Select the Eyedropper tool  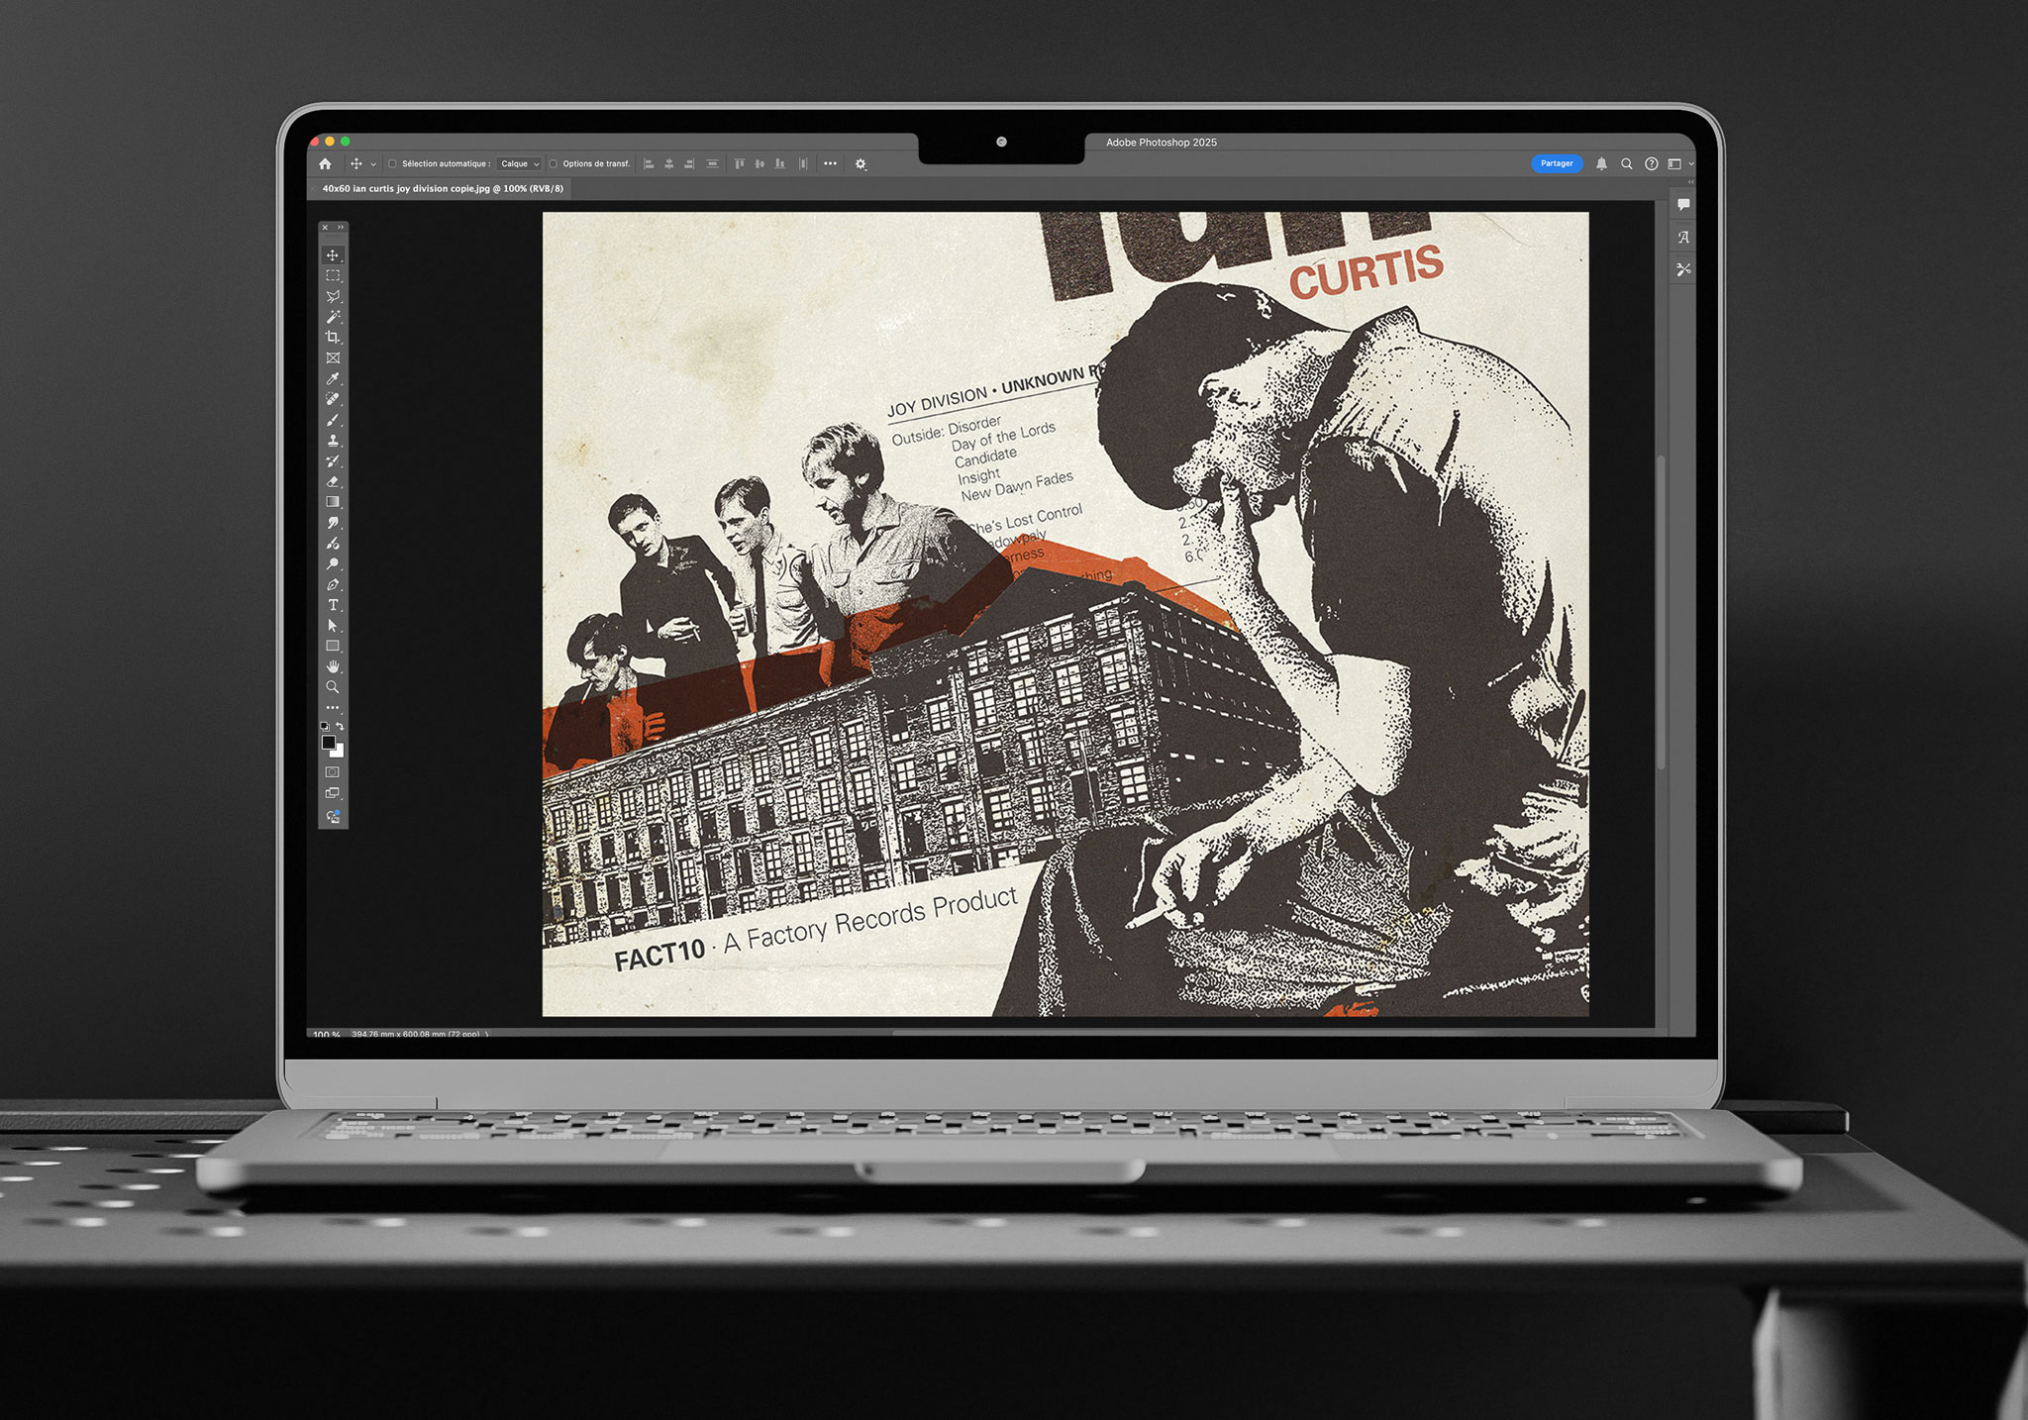coord(333,379)
